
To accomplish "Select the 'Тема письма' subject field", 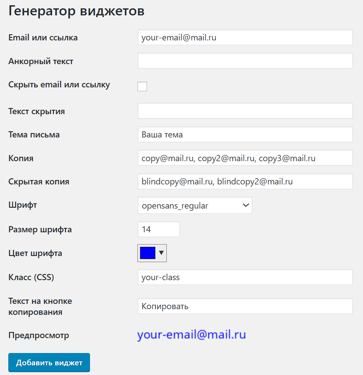I will 245,134.
